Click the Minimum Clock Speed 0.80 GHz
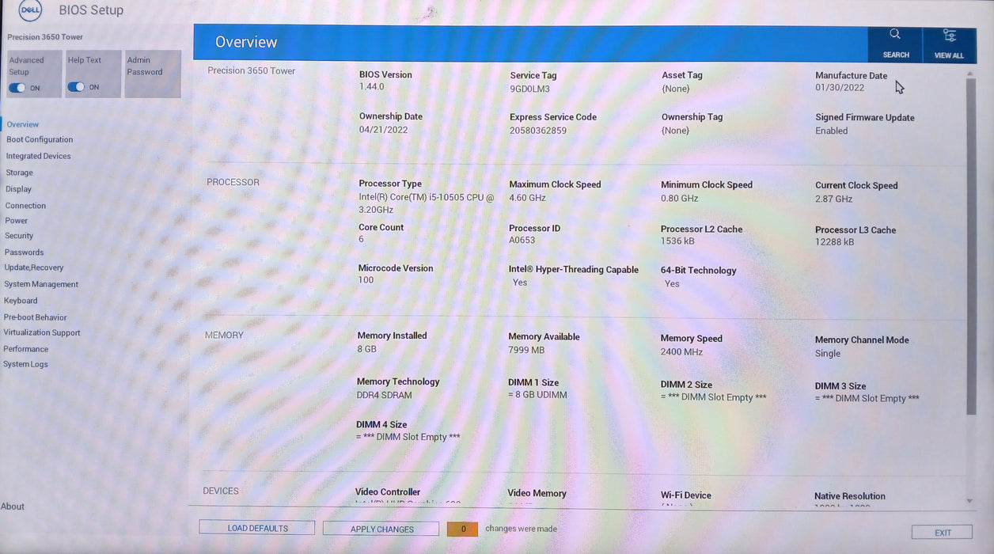Screen dimensions: 994x554 679,199
